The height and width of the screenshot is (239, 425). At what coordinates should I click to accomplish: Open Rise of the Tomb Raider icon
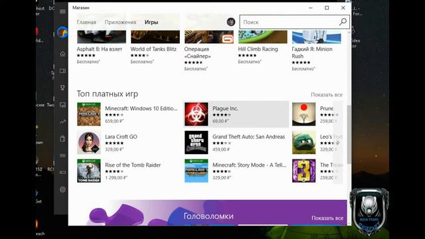pos(88,171)
